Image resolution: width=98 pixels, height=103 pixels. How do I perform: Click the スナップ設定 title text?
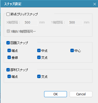[13, 4]
